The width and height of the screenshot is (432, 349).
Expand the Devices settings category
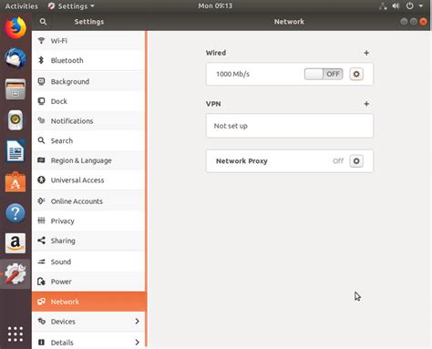pos(88,322)
